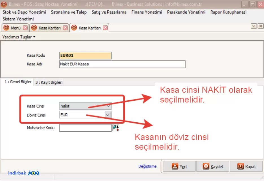This screenshot has height=181, width=264.
Task: Open the Kasa Cinsi dropdown
Action: pyautogui.click(x=85, y=106)
